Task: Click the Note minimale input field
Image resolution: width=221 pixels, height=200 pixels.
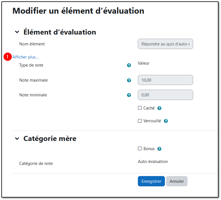Action: coord(165,95)
